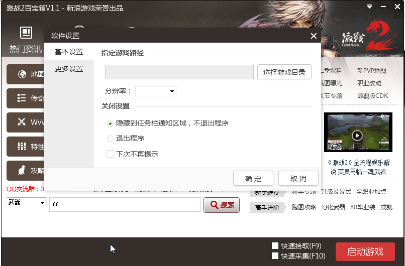Minimize the 激战2百宝箱 window
405x266 pixels.
383,7
